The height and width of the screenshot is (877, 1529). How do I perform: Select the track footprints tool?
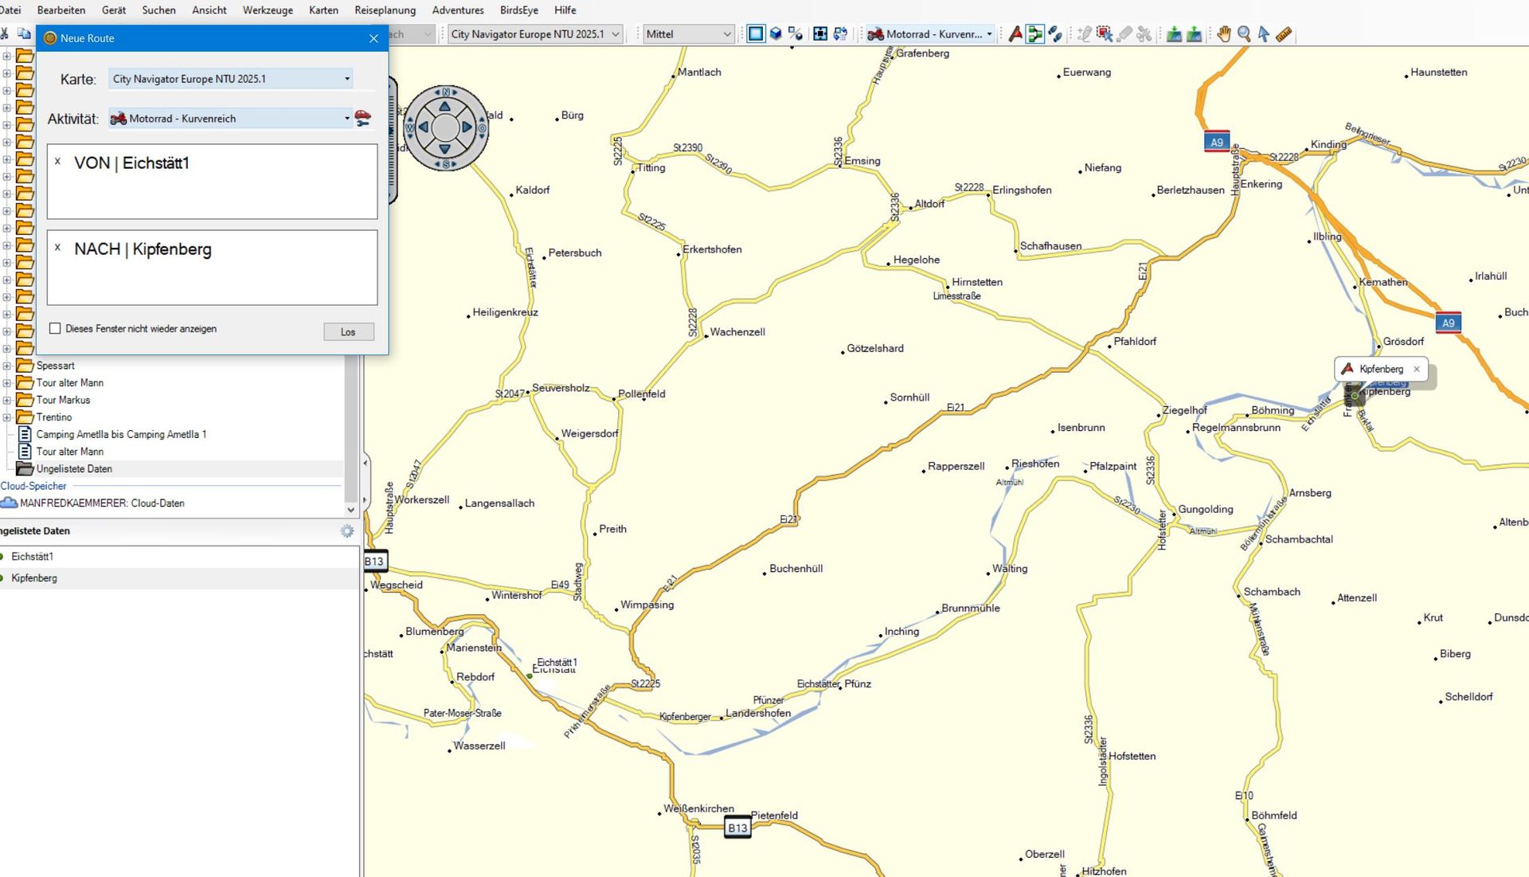pos(1055,34)
